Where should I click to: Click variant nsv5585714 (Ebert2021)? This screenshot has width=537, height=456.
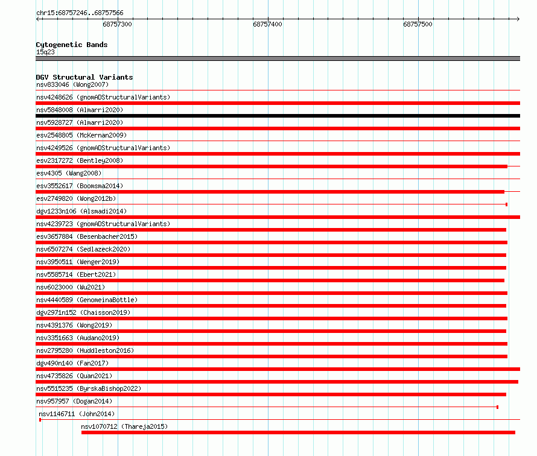tap(76, 274)
